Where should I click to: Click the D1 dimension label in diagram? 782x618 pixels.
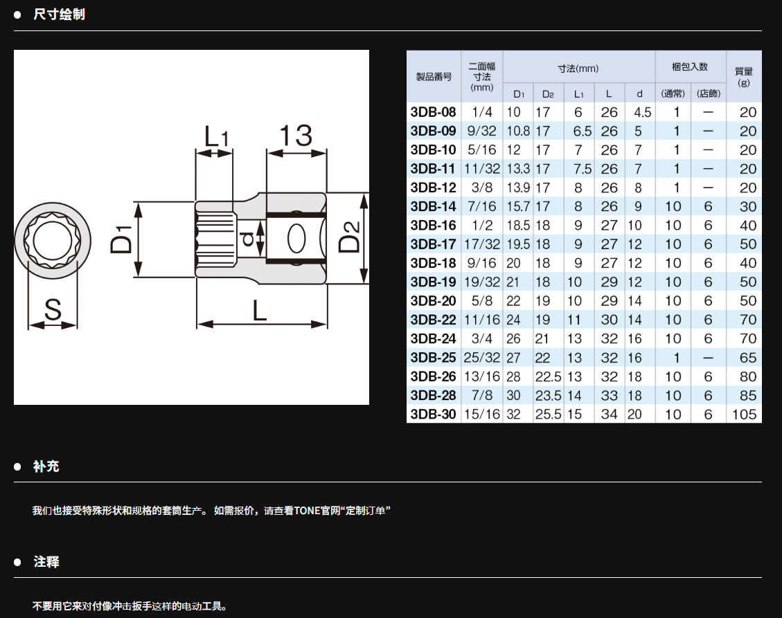pos(122,239)
